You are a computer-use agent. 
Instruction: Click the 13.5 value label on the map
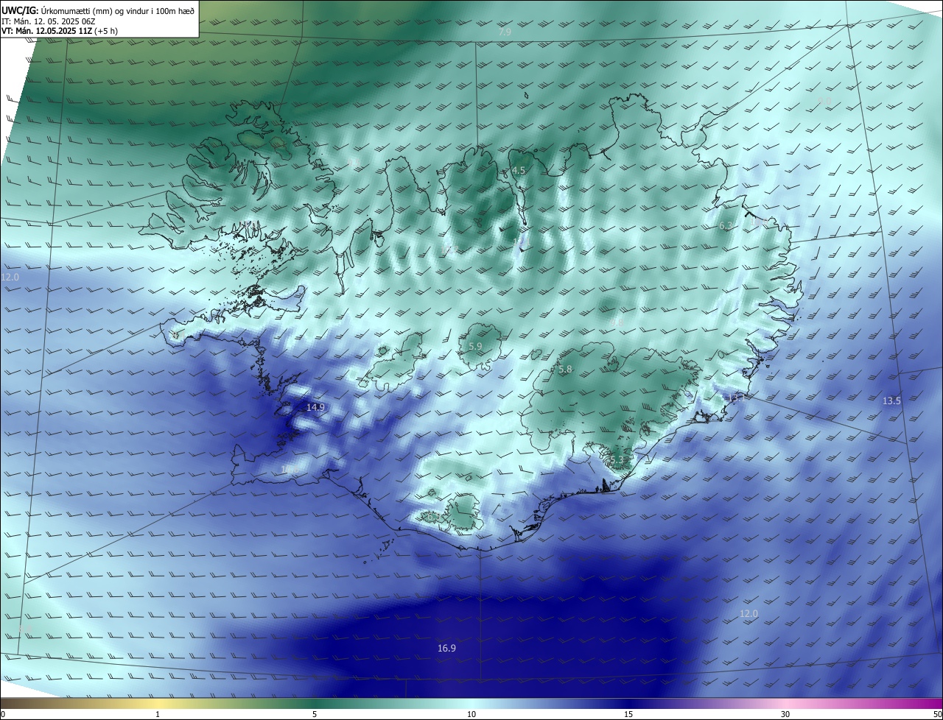891,401
